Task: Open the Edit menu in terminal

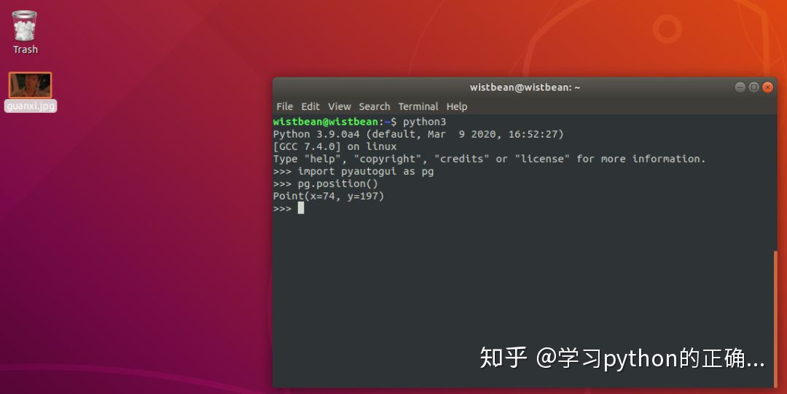Action: (310, 106)
